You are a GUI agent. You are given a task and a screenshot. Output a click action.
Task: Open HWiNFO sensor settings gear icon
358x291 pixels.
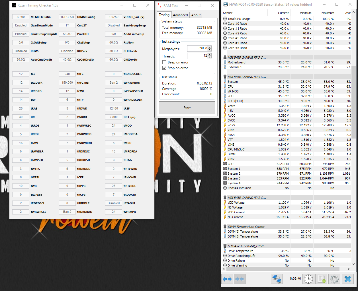[334, 279]
